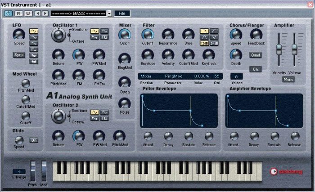Choose Oscillator 1 triangle waveform
315x192 pixels.
[104, 31]
